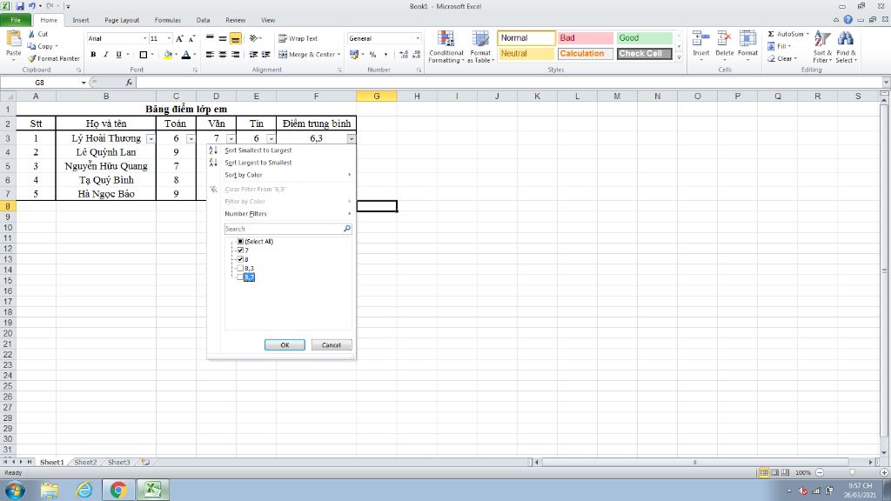This screenshot has width=891, height=501.
Task: Apply comma style number format
Action: tap(385, 55)
